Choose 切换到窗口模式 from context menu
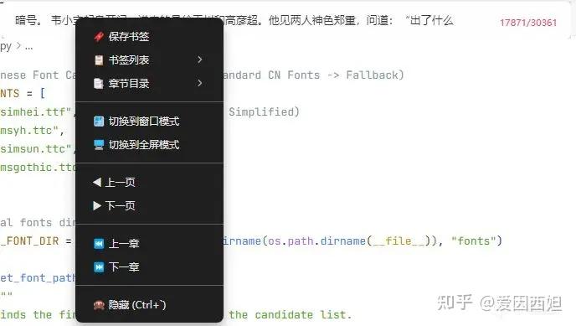 (149, 122)
